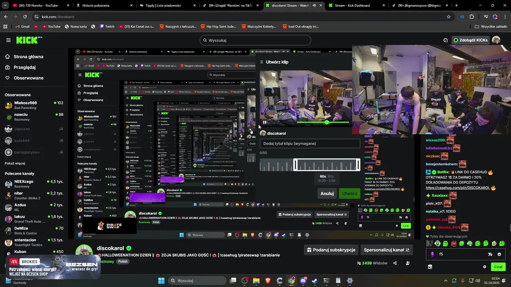
Task: Click the Kick Wyszukaj search field
Action: (x=255, y=40)
